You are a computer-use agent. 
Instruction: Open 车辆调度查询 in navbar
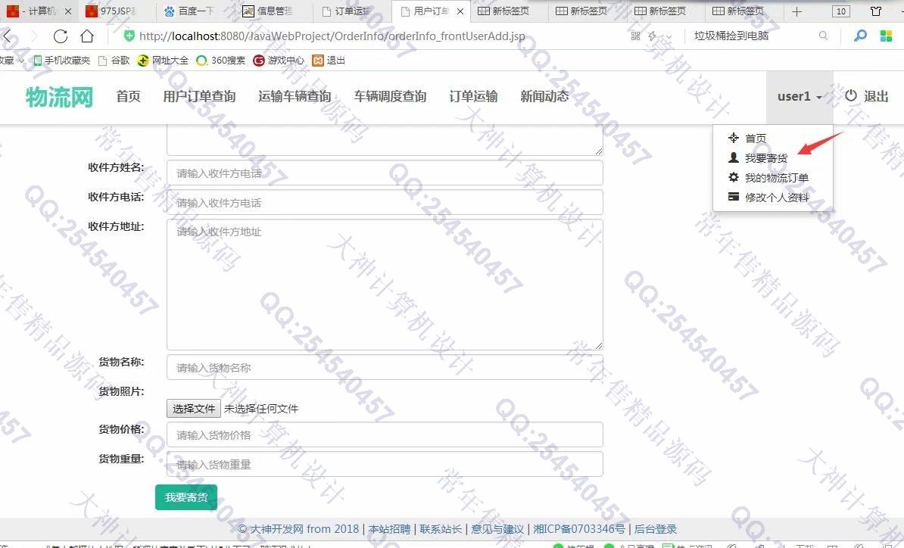pyautogui.click(x=391, y=96)
